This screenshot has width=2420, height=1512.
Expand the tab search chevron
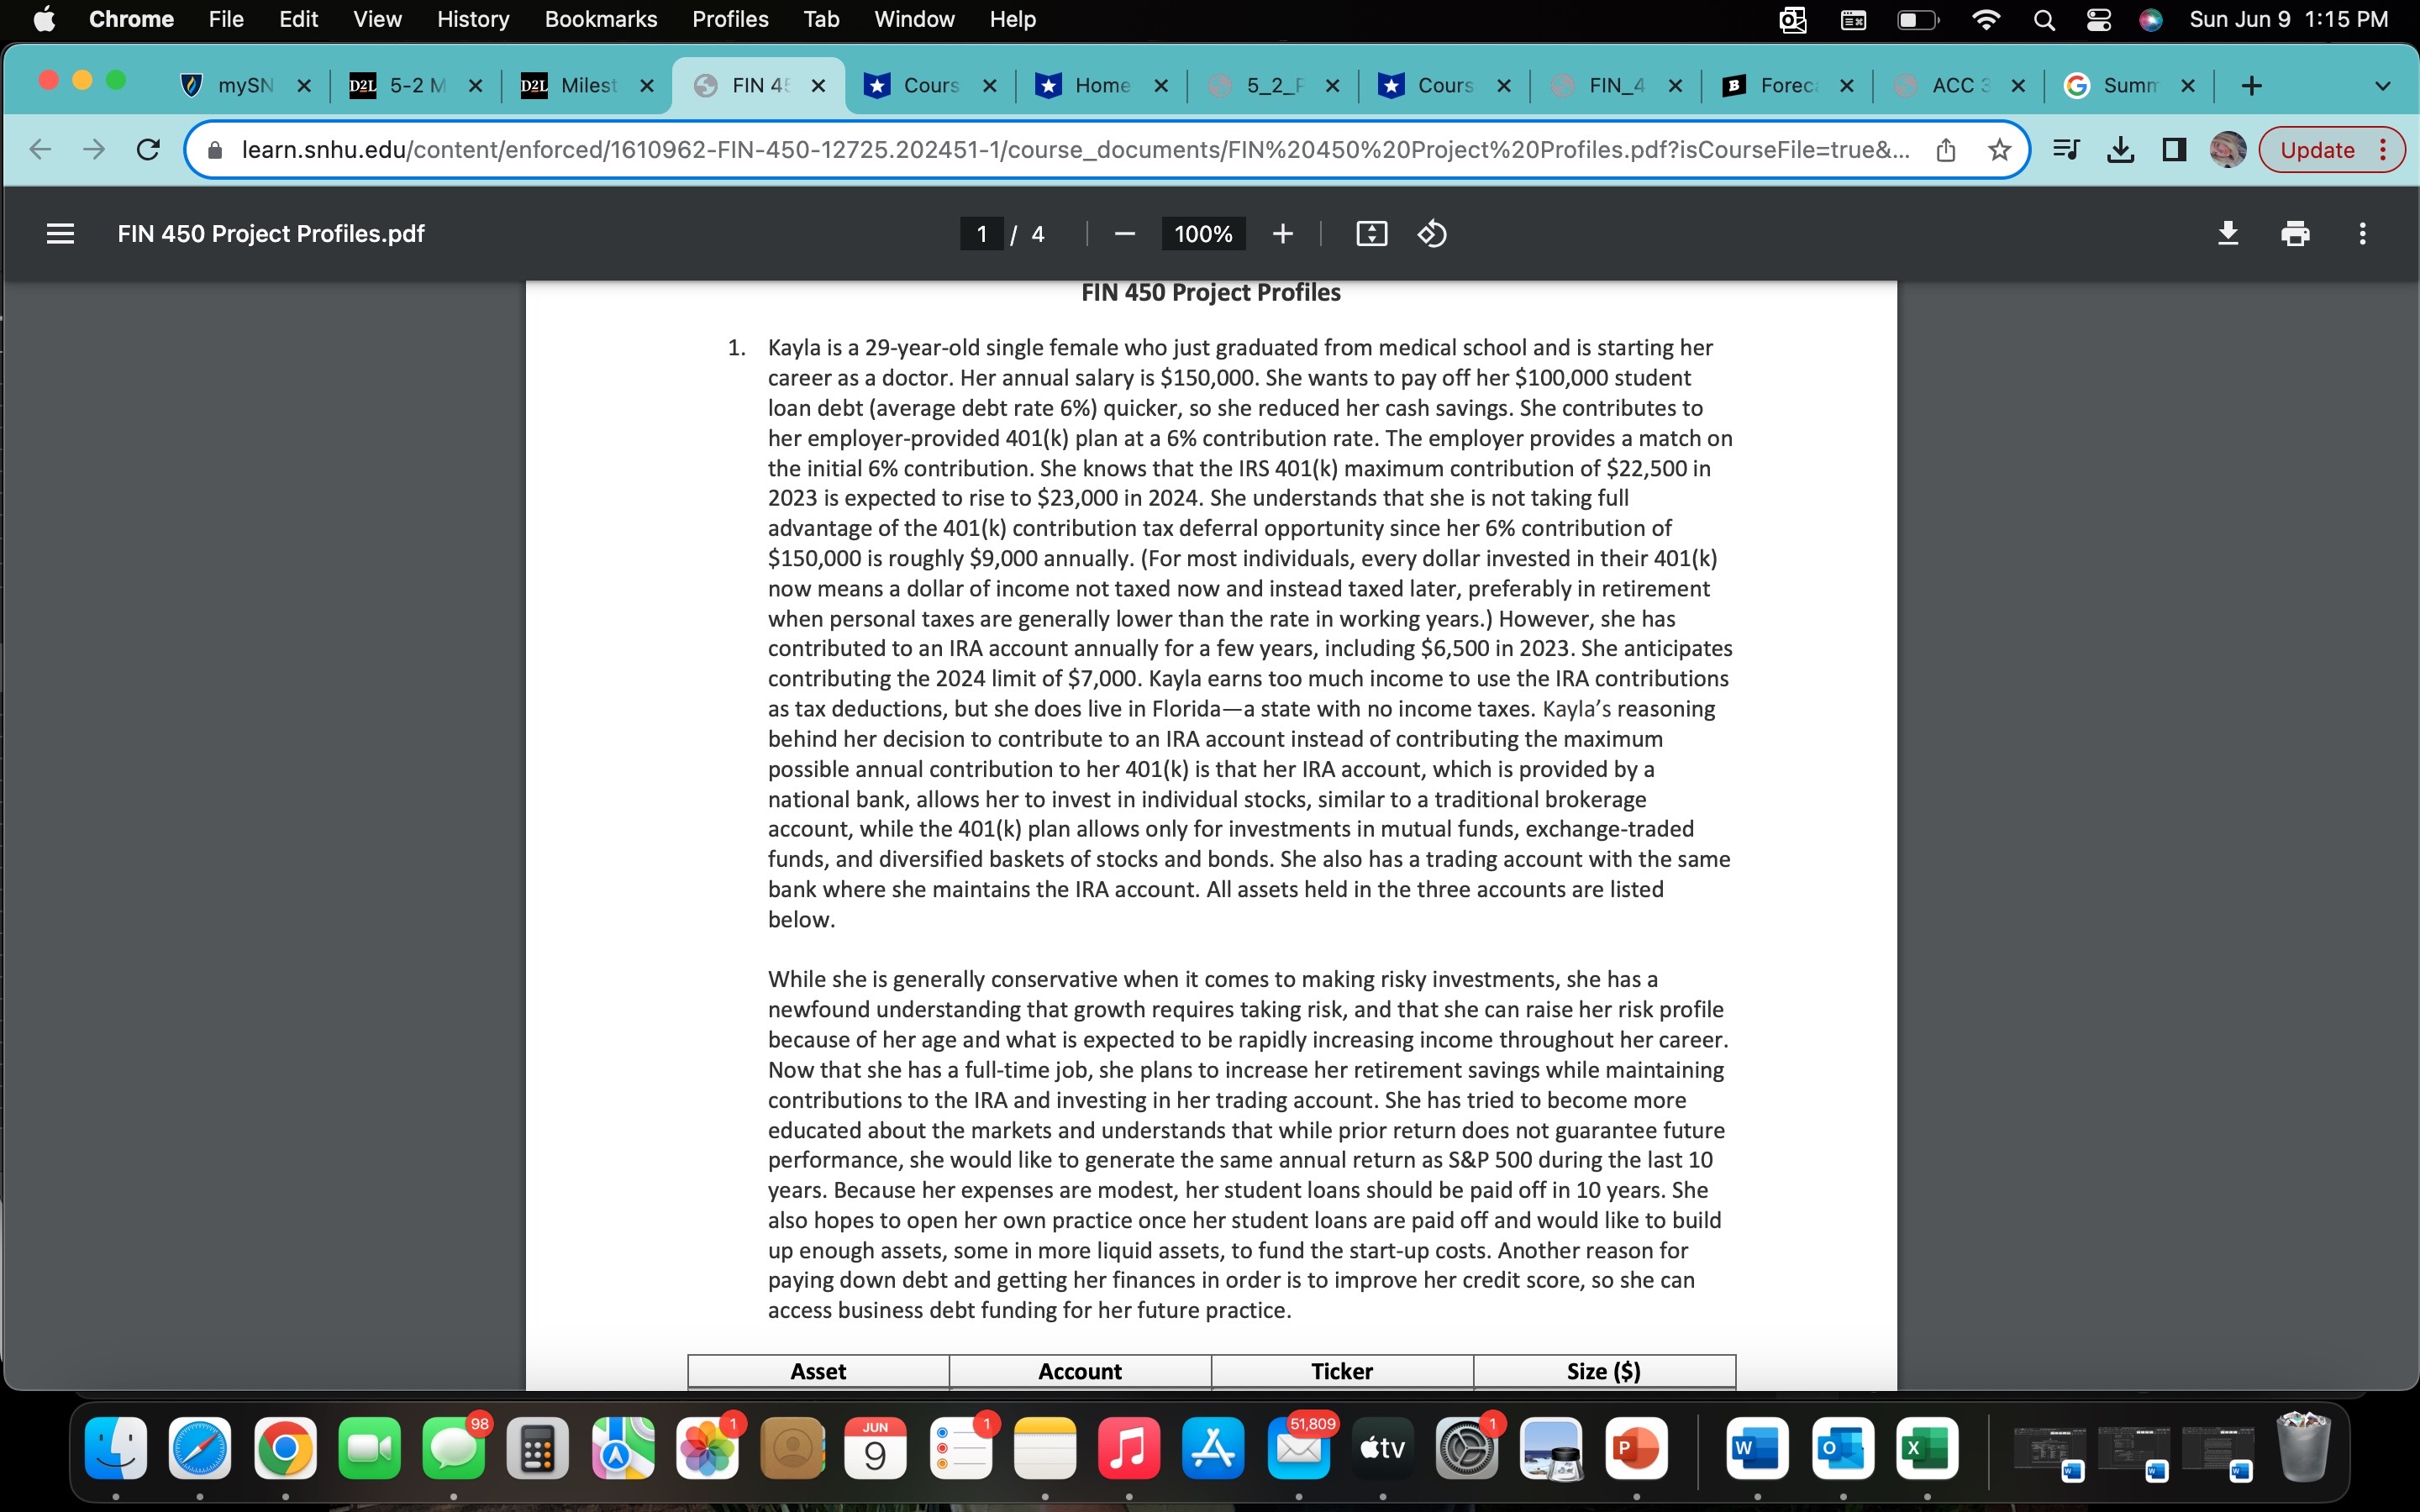2382,86
